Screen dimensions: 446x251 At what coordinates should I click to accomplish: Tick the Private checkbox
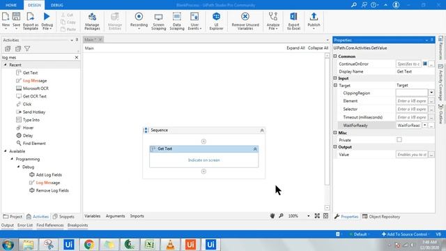(x=399, y=139)
